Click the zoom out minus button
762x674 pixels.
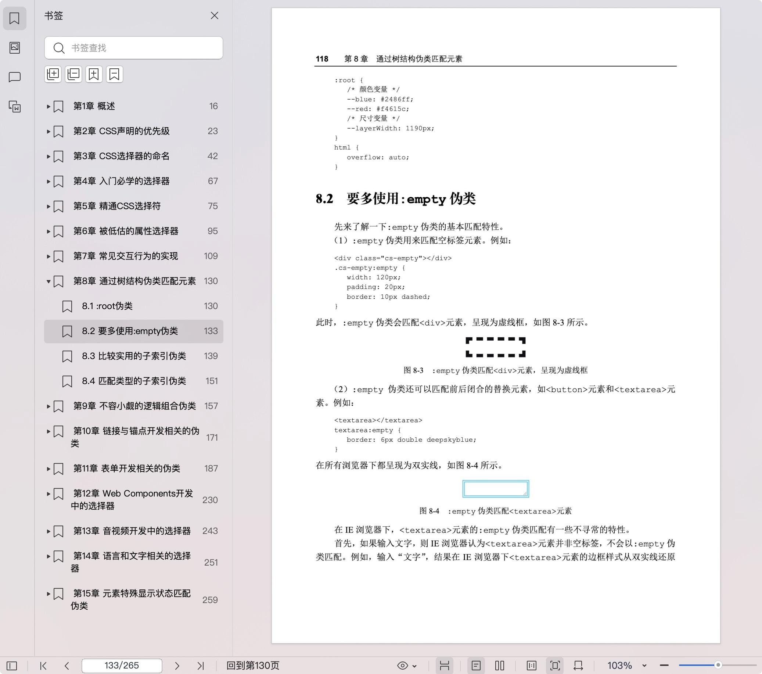pos(664,666)
